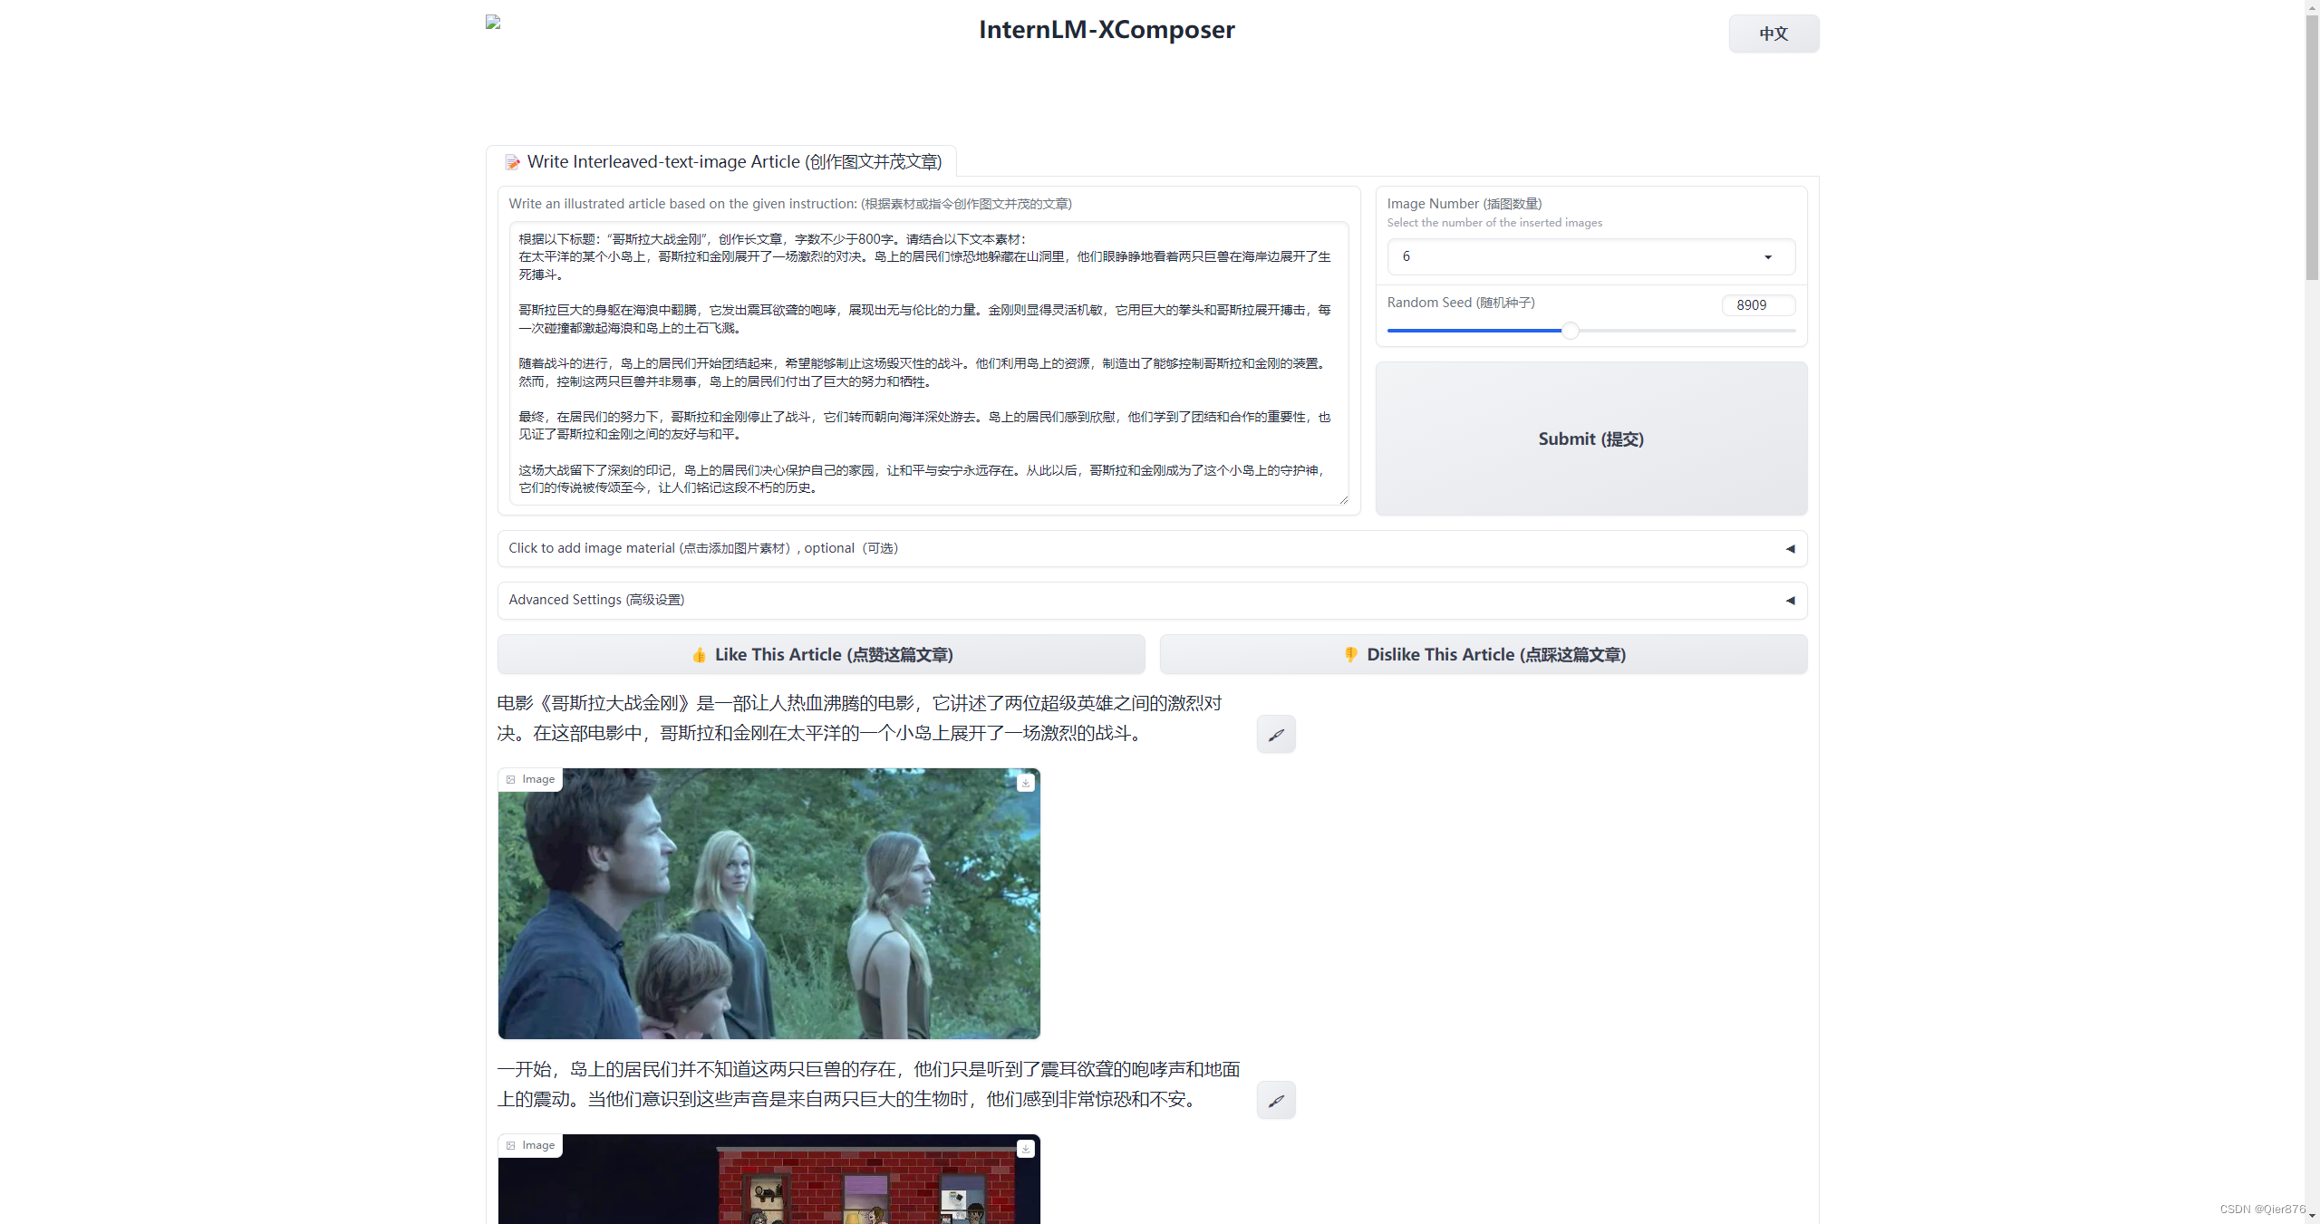Click the Random Seed slider handle
Image resolution: width=2320 pixels, height=1224 pixels.
tap(1570, 331)
